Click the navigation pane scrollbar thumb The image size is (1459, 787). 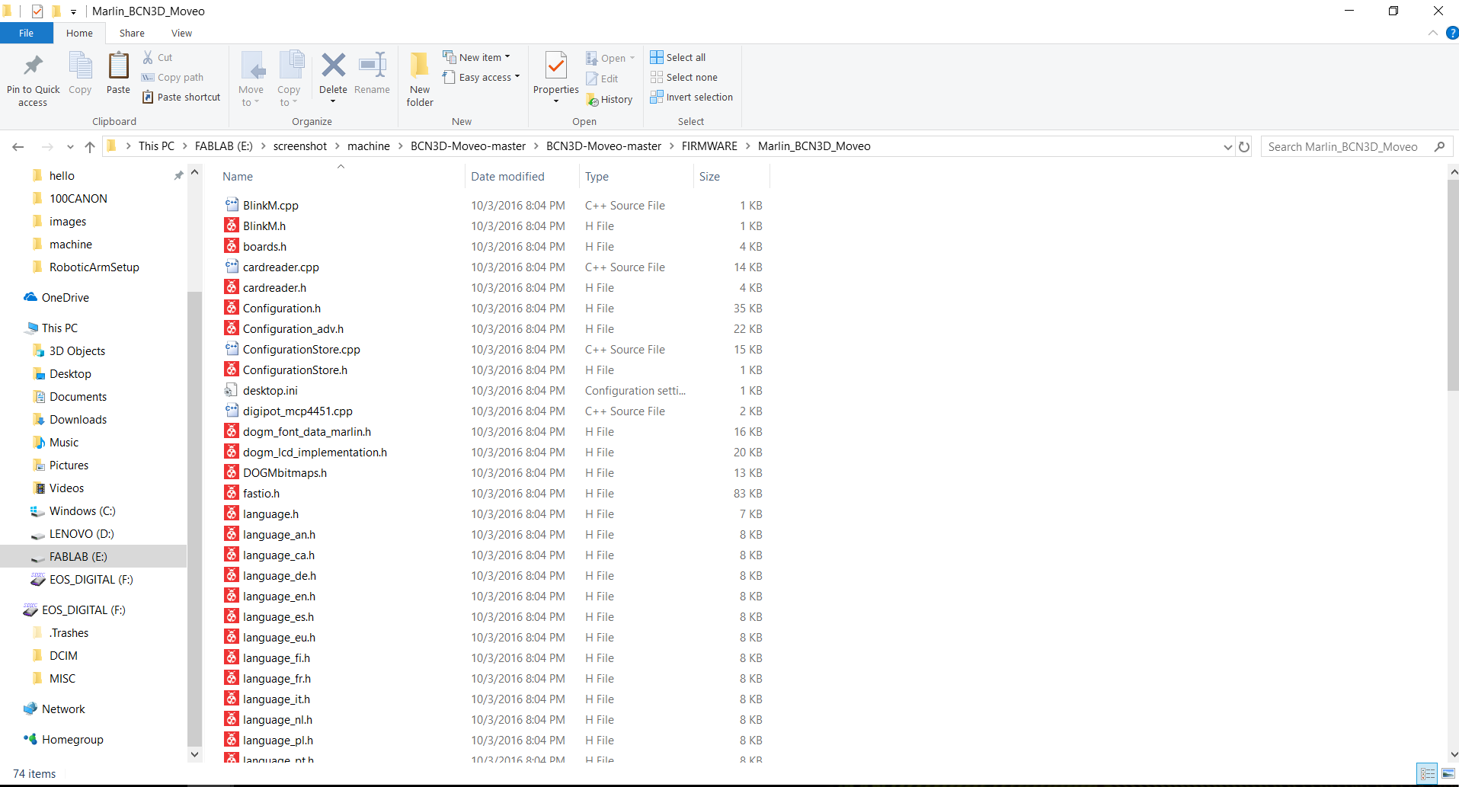coord(194,518)
